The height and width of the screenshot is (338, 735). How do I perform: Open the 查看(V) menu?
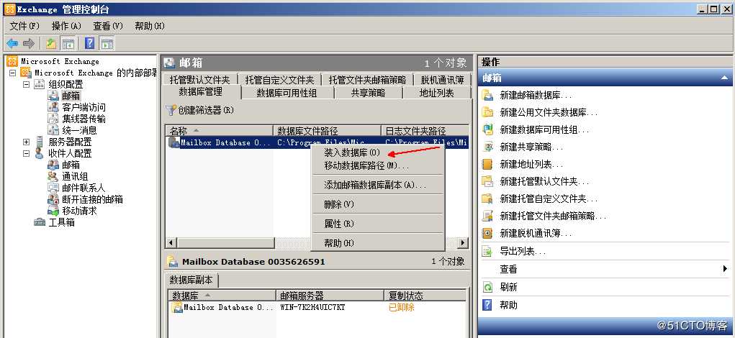[x=108, y=26]
